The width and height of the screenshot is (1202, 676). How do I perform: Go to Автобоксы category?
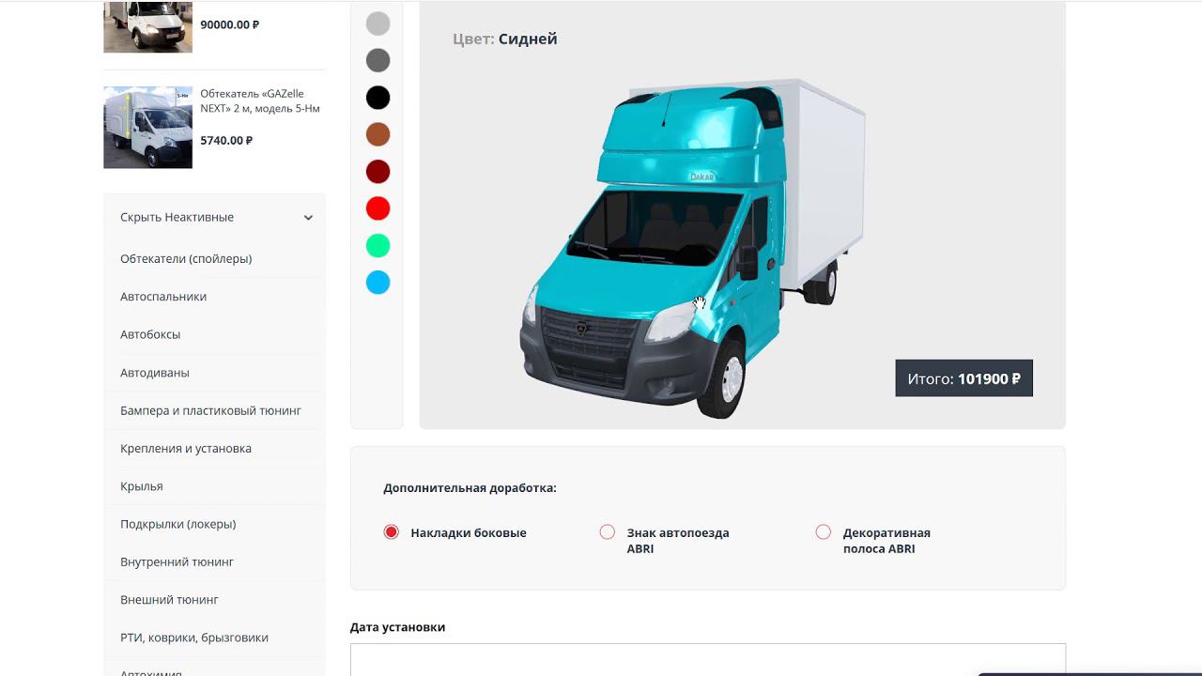point(150,334)
